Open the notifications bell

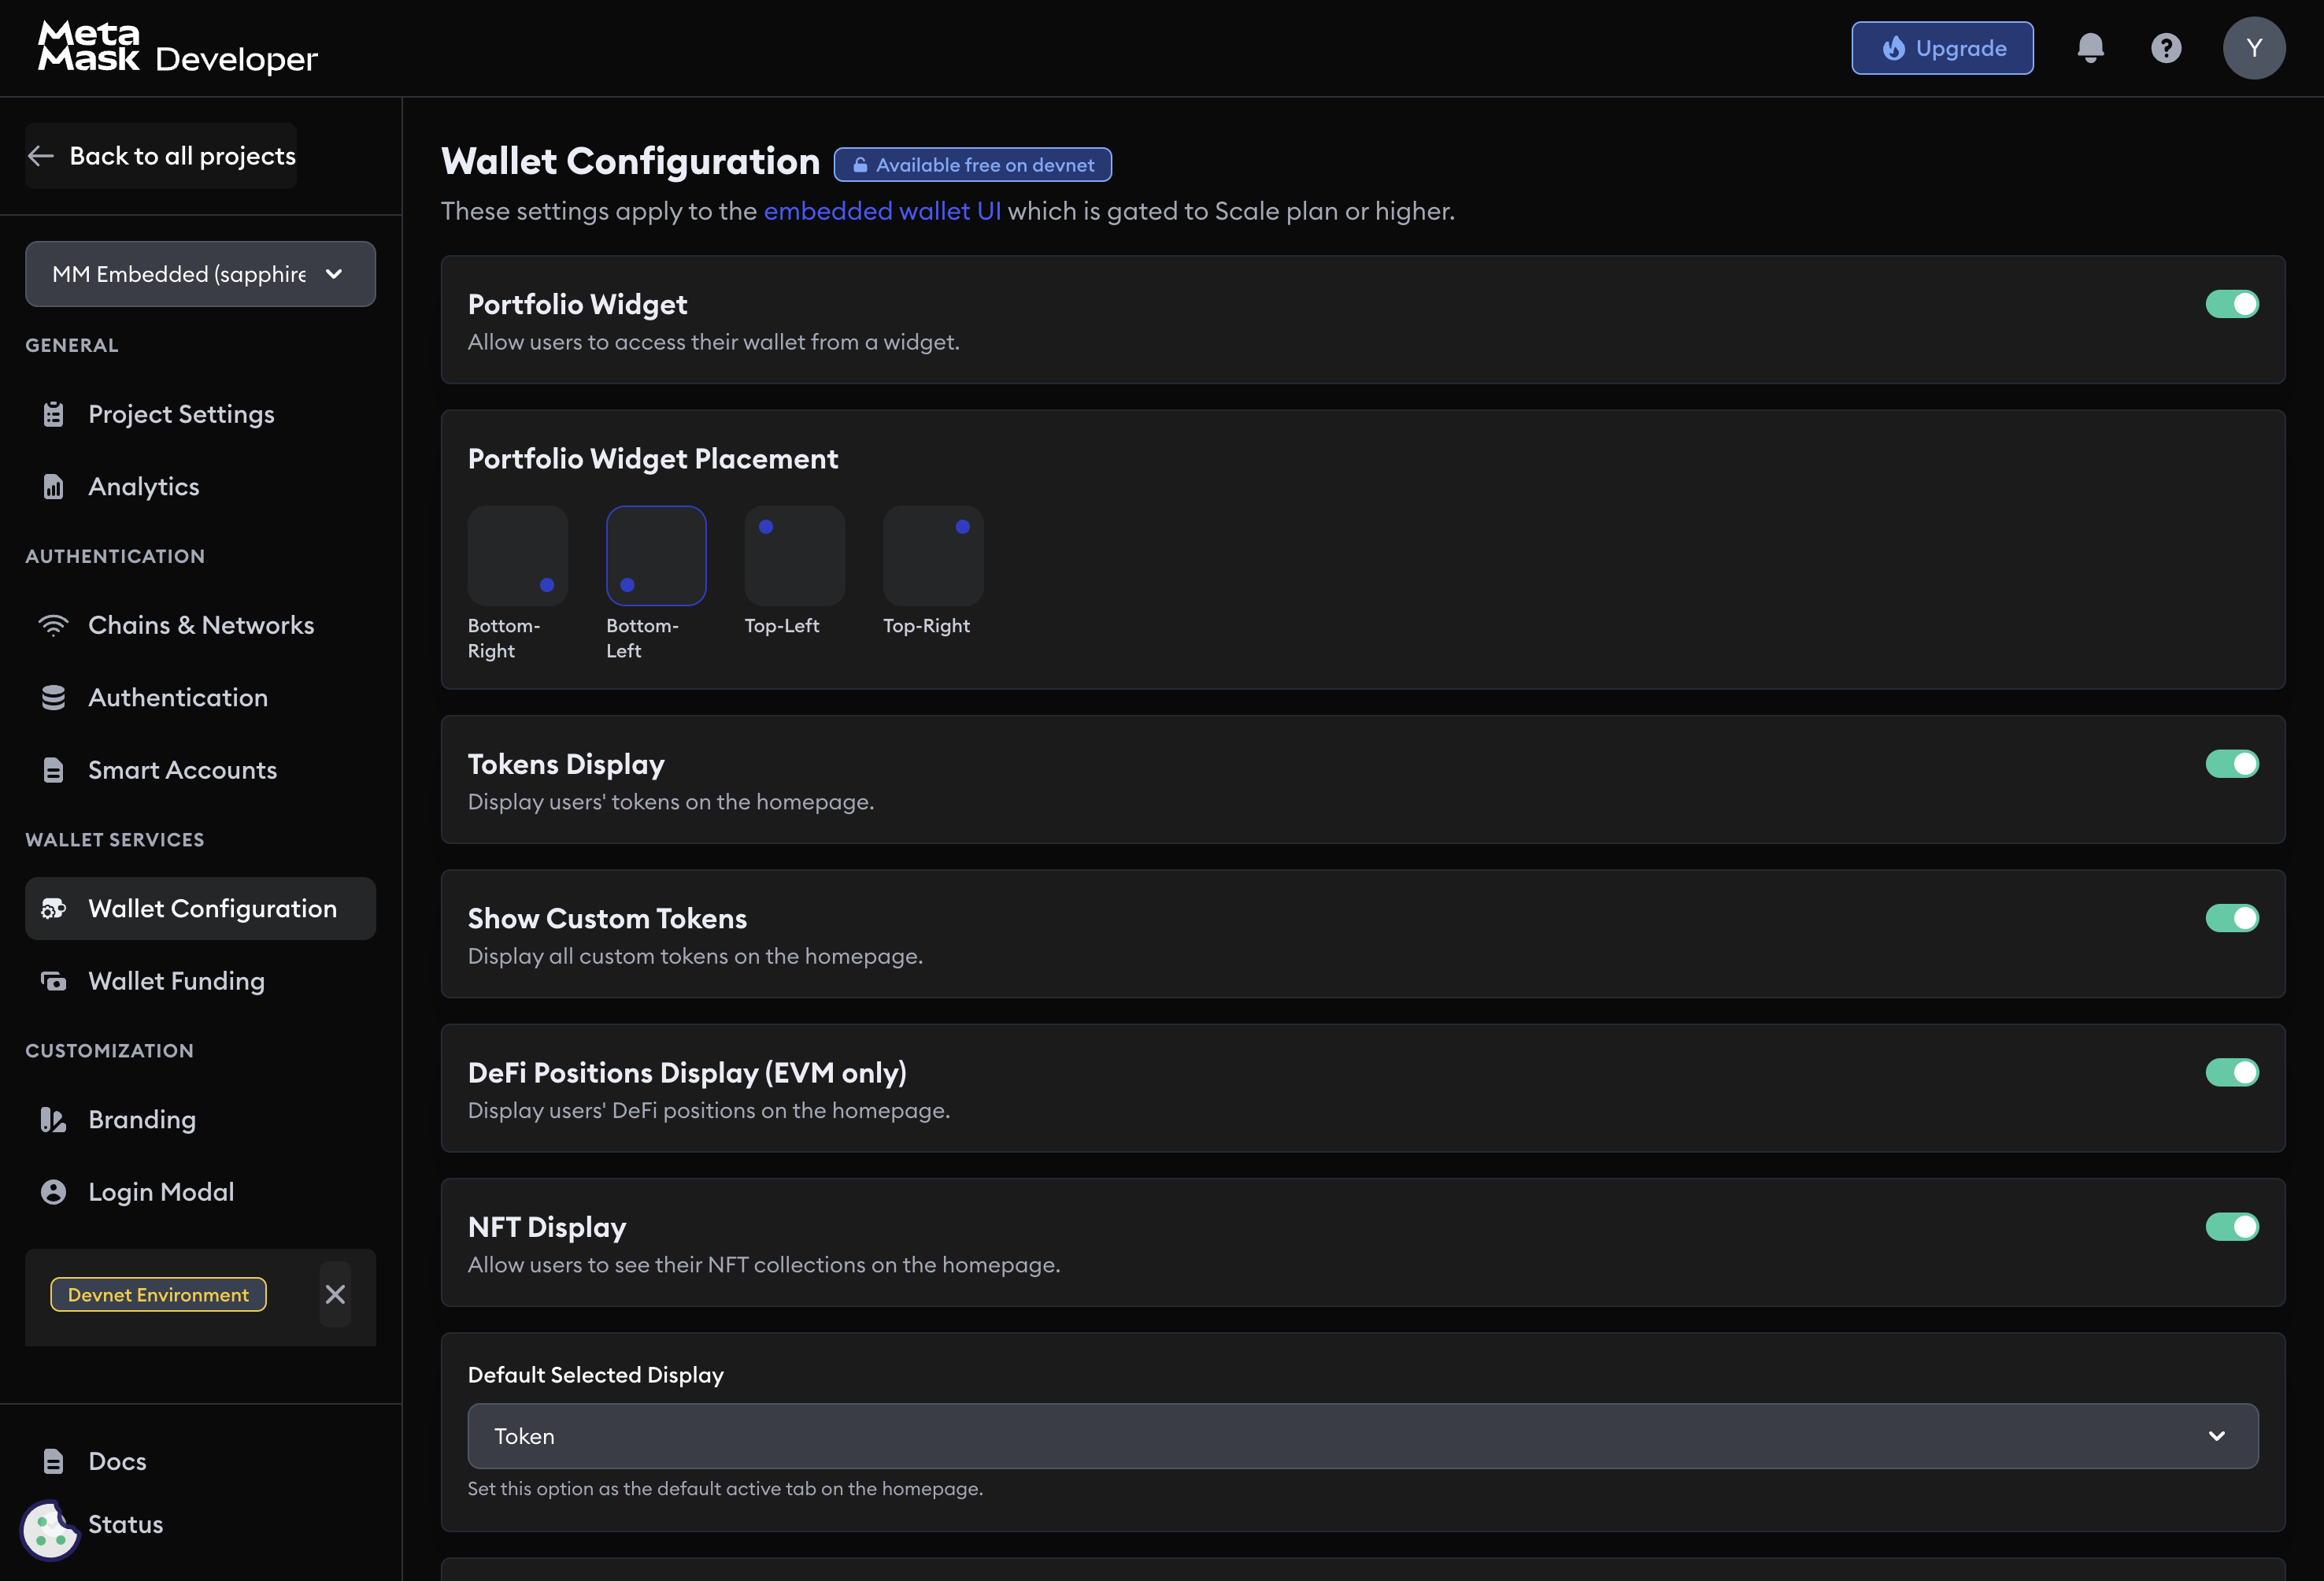(x=2090, y=48)
